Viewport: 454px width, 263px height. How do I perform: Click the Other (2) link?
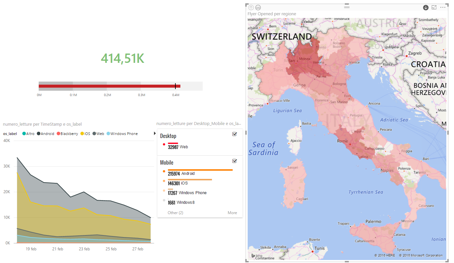175,213
